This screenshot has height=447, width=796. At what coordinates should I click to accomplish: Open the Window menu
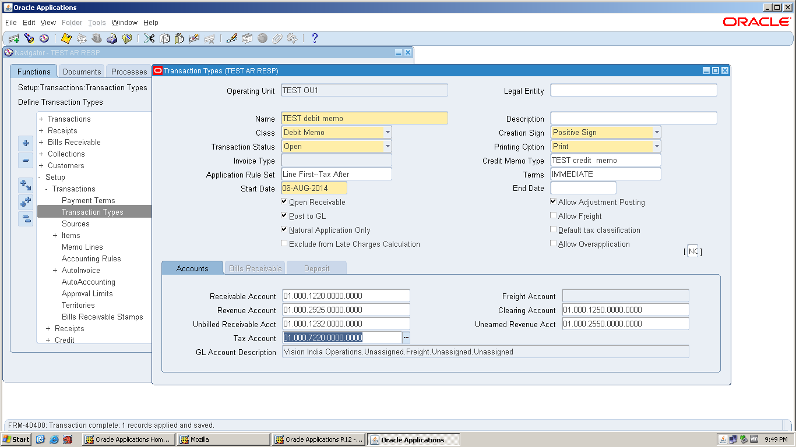coord(125,23)
